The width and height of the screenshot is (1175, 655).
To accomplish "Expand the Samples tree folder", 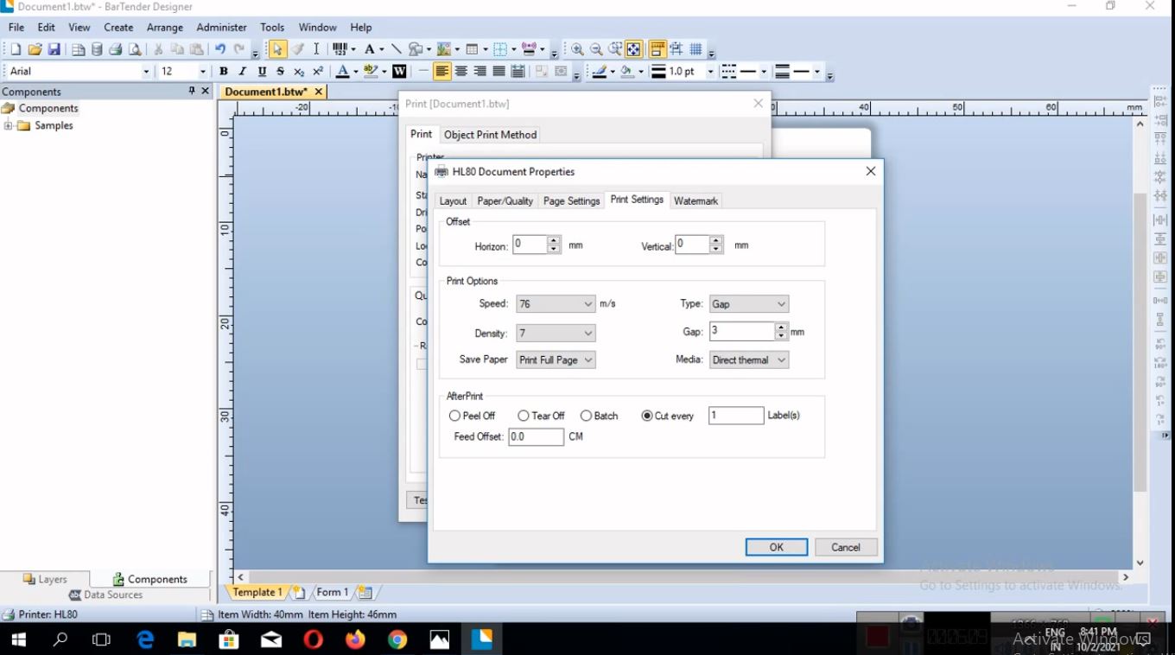I will pos(9,125).
